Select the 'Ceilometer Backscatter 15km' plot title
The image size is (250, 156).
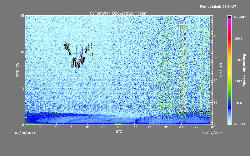point(118,13)
